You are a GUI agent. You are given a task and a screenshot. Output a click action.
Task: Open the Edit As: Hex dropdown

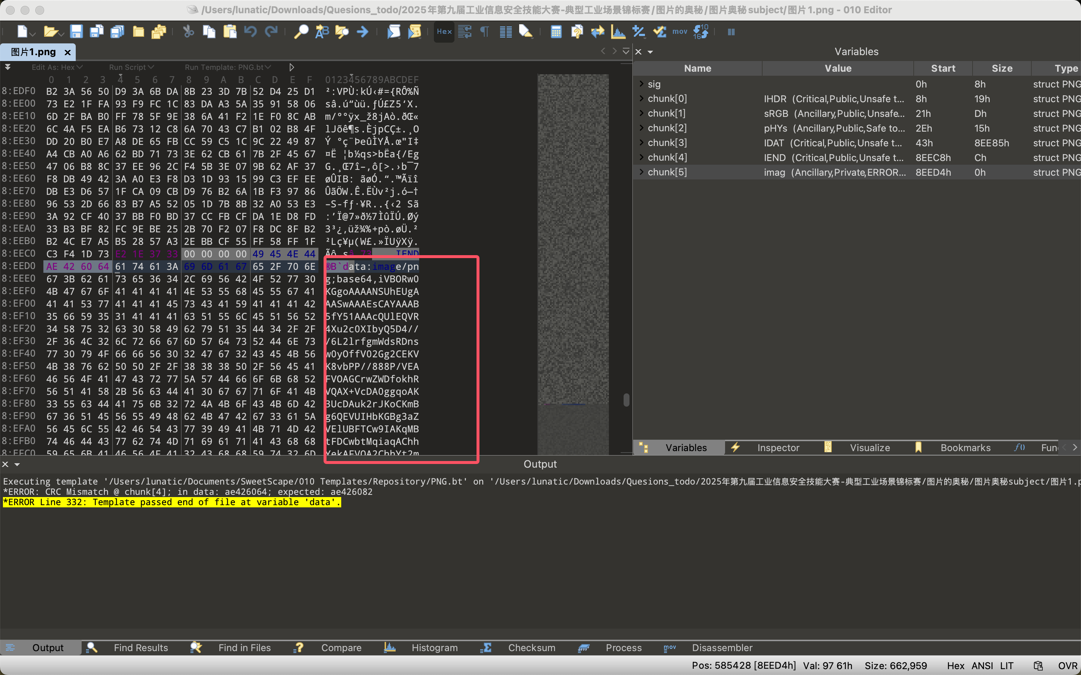coord(57,67)
